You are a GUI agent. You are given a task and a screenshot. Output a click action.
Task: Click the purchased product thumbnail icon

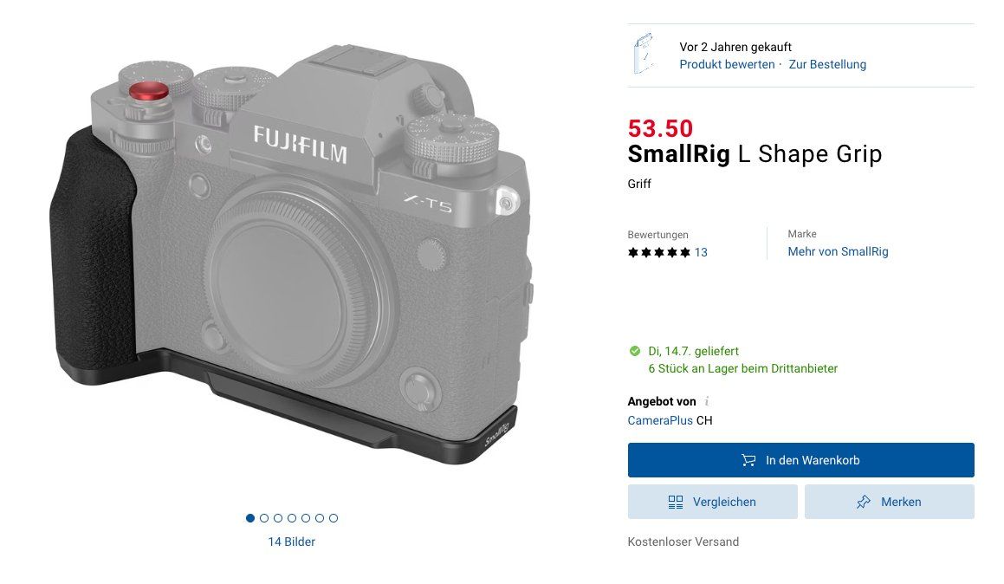[645, 55]
